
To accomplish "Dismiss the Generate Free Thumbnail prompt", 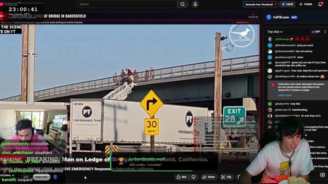I will (275, 4).
